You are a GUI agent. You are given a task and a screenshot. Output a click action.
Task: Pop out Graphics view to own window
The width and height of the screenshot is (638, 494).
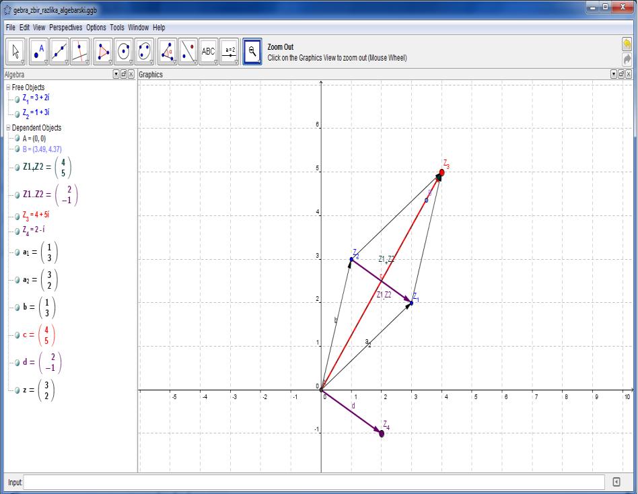(621, 74)
